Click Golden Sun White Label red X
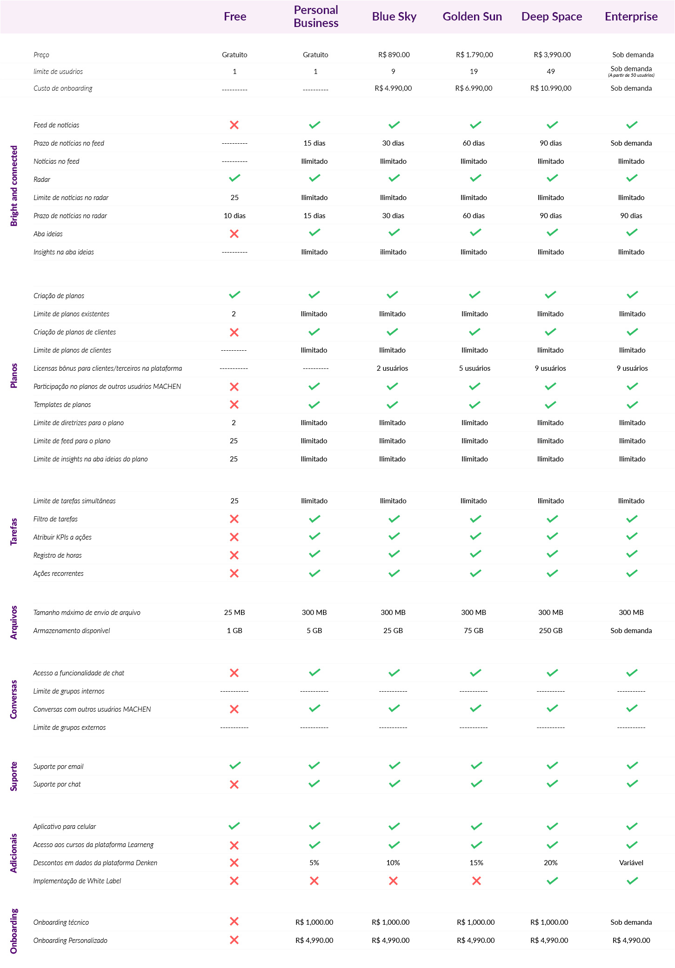The width and height of the screenshot is (675, 968). click(476, 881)
